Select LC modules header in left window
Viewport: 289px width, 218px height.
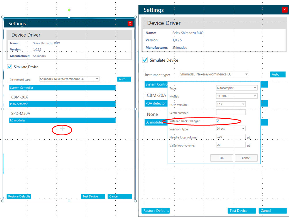62,120
